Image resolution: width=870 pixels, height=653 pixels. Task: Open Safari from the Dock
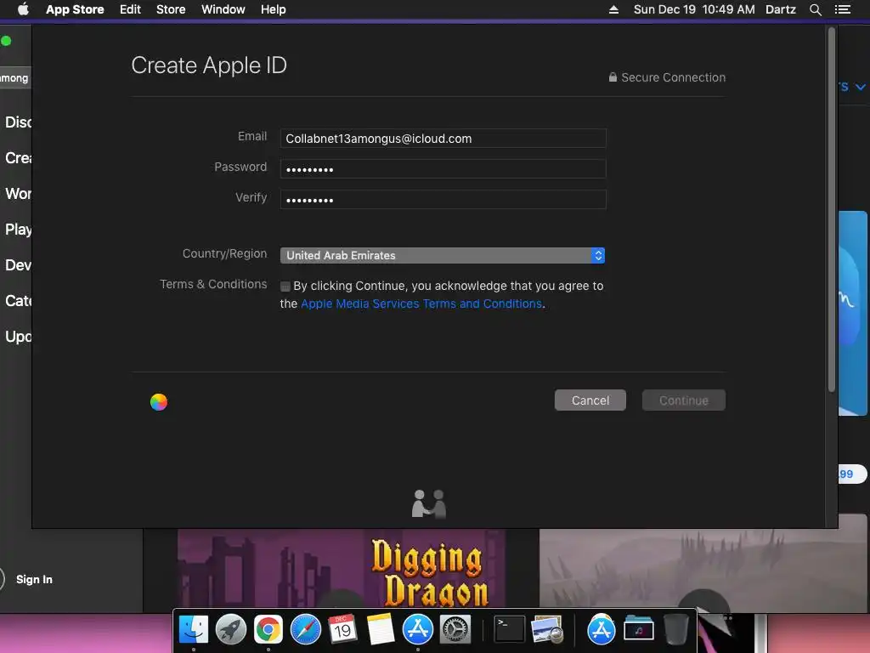point(306,629)
